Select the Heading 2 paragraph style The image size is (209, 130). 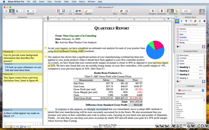pos(190,70)
